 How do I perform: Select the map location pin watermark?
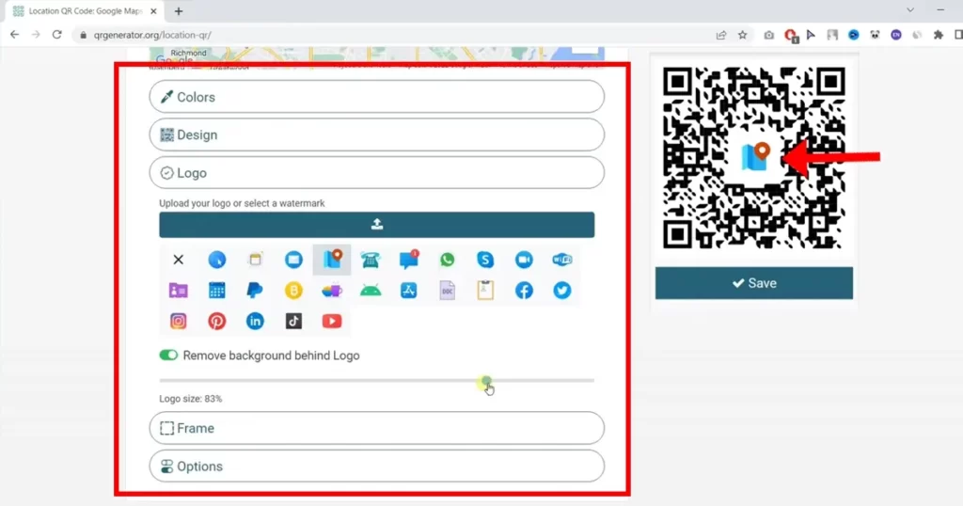point(332,260)
